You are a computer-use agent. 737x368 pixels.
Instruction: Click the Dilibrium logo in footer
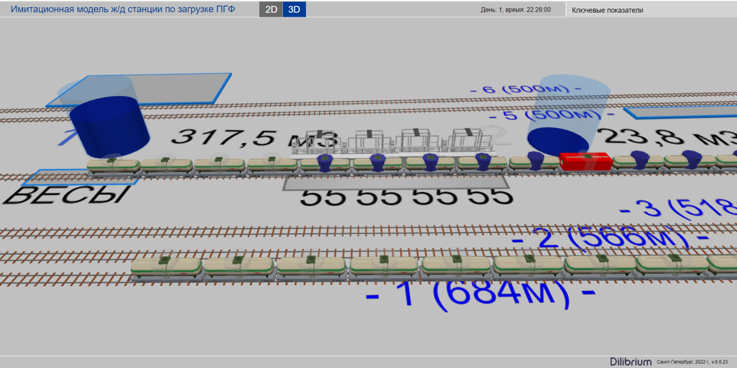pos(631,362)
